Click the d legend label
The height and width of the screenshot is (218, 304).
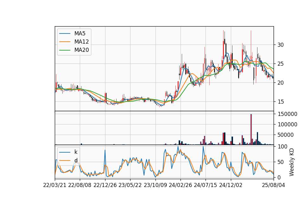(76, 160)
